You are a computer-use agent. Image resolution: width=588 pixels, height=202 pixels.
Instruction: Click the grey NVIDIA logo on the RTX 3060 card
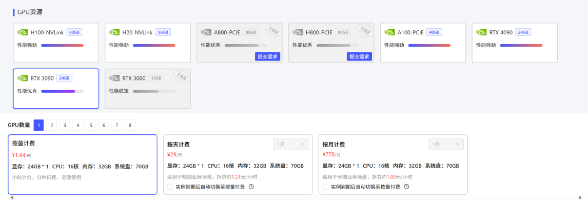(x=114, y=78)
